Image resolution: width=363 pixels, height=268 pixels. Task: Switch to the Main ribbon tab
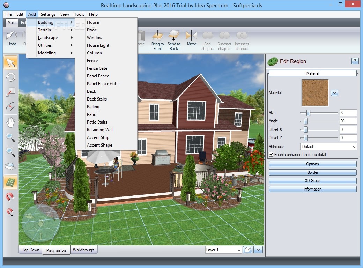click(x=12, y=22)
